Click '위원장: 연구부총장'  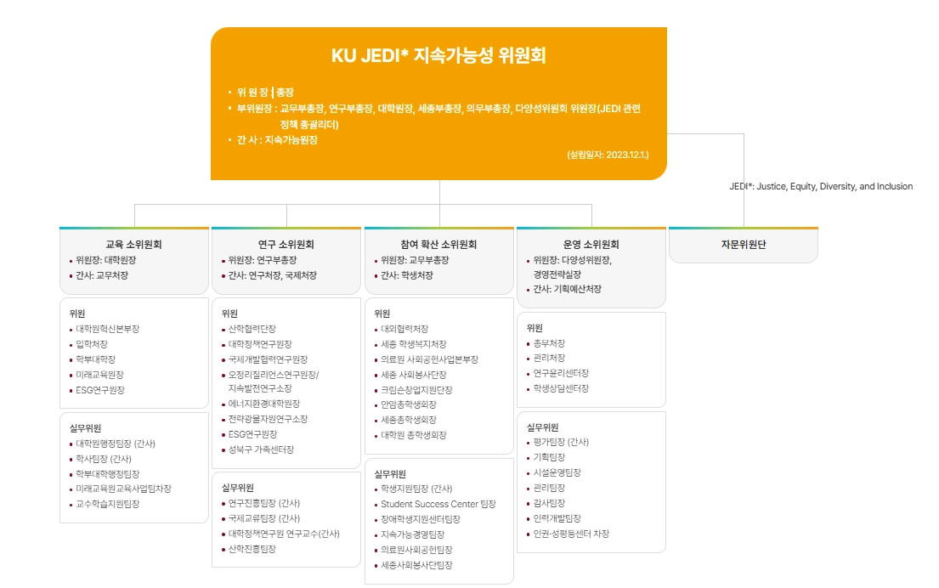click(x=263, y=260)
